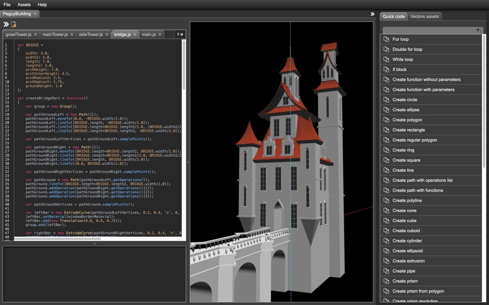Open the Assets menu
Image resolution: width=489 pixels, height=305 pixels.
click(x=24, y=5)
